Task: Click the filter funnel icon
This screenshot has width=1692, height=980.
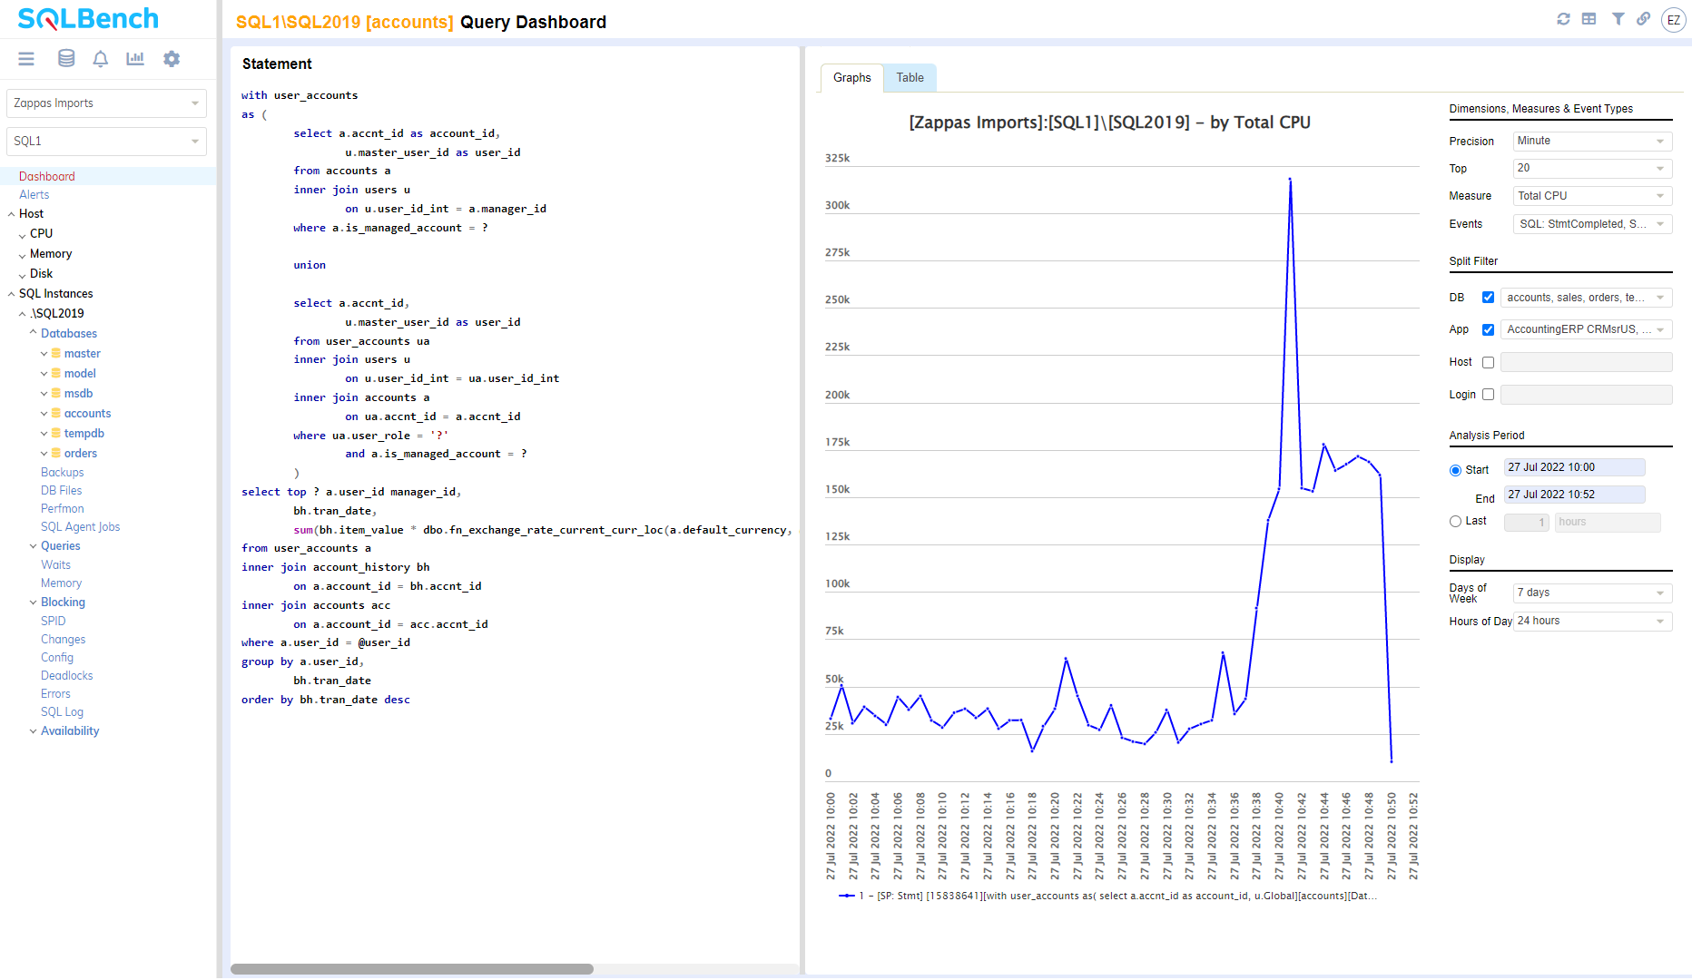Action: pyautogui.click(x=1618, y=19)
